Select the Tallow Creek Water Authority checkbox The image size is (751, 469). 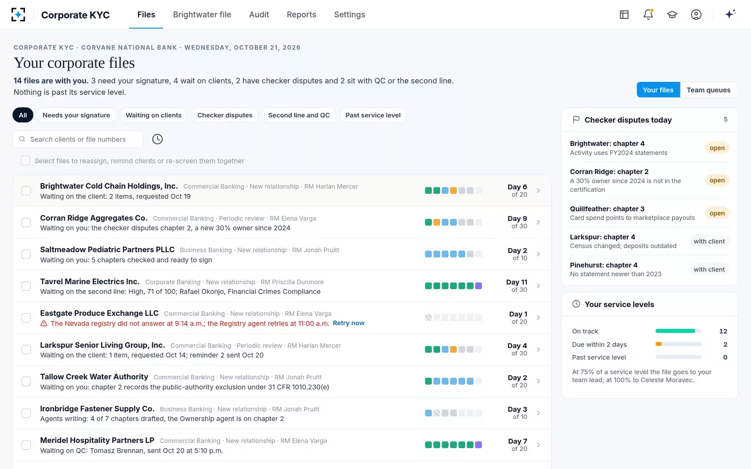click(26, 381)
